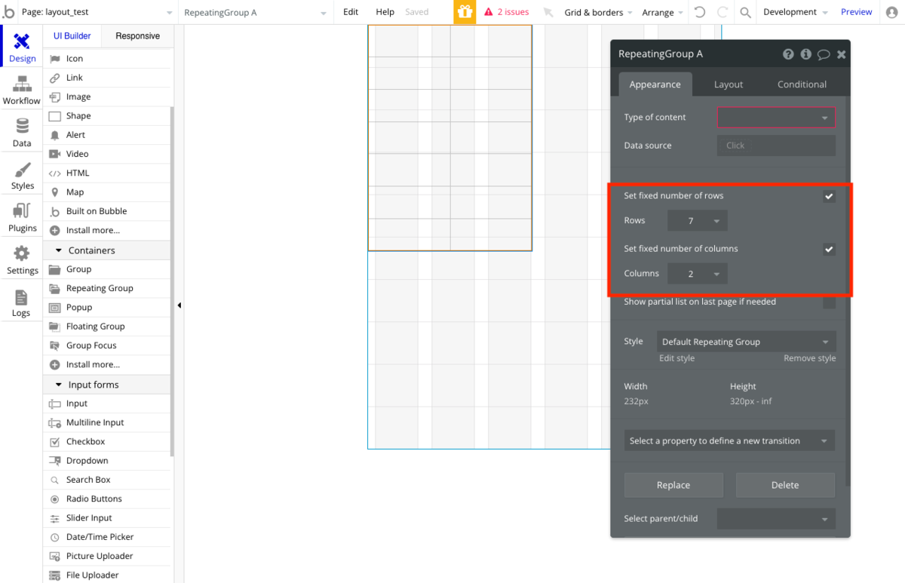Open the RepeatingGroup A element selector dropdown
905x583 pixels.
[256, 12]
